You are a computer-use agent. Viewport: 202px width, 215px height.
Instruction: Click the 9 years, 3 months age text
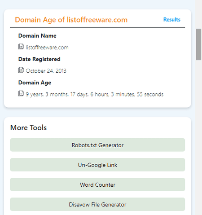tap(95, 94)
